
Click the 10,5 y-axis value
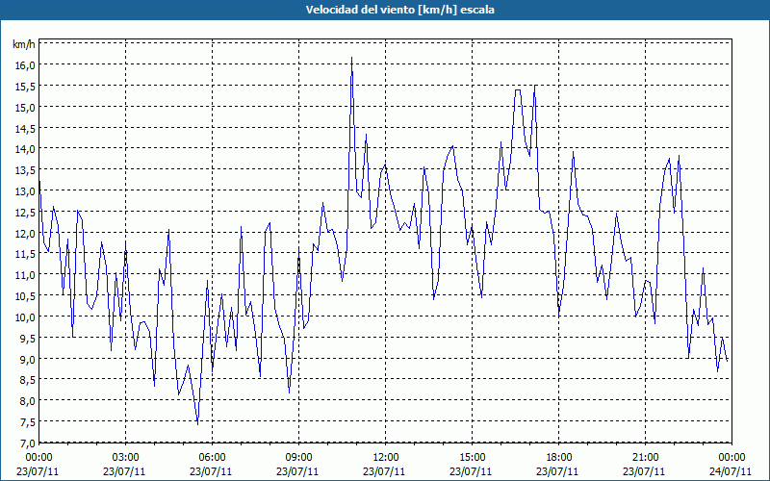click(x=24, y=296)
